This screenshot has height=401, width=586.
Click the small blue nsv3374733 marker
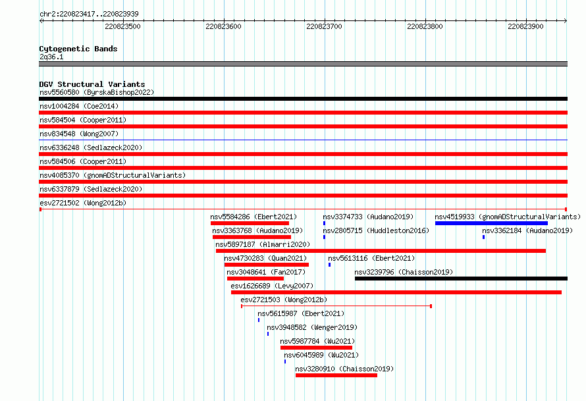[324, 223]
